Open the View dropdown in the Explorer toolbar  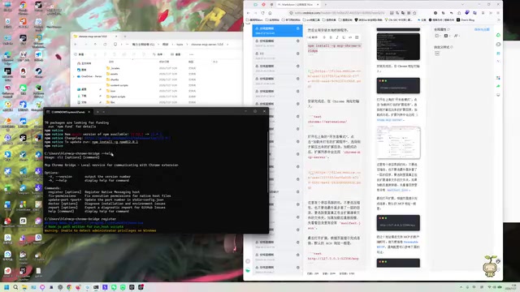coord(177,54)
